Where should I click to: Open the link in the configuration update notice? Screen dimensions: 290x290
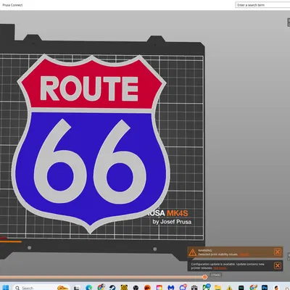point(220,268)
